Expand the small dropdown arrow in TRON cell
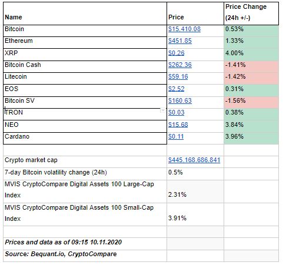 (163, 110)
